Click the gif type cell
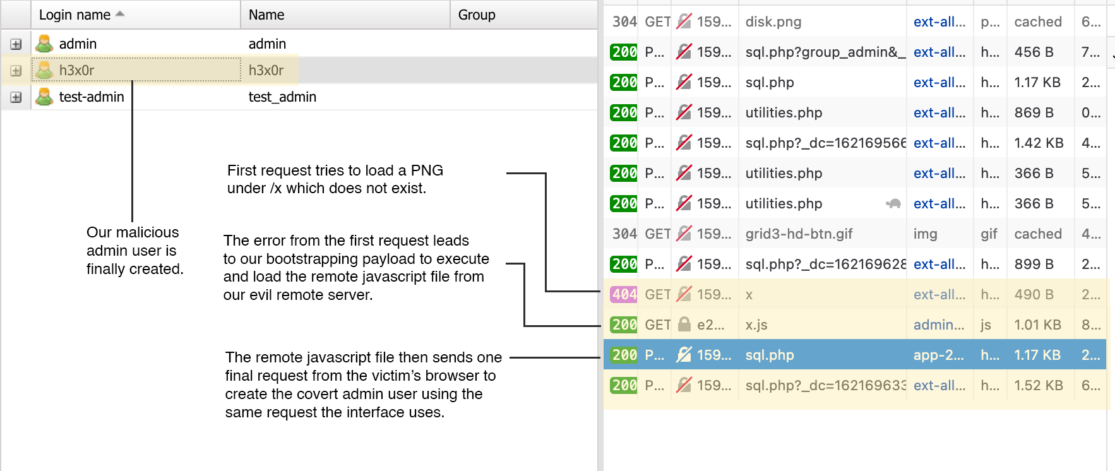This screenshot has width=1115, height=471. [989, 234]
